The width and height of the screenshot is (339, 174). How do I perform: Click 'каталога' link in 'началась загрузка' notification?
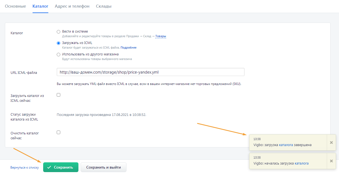[302, 163]
